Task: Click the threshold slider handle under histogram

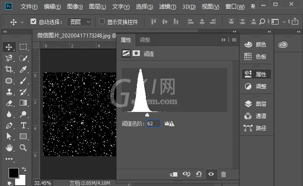Action: click(147, 115)
